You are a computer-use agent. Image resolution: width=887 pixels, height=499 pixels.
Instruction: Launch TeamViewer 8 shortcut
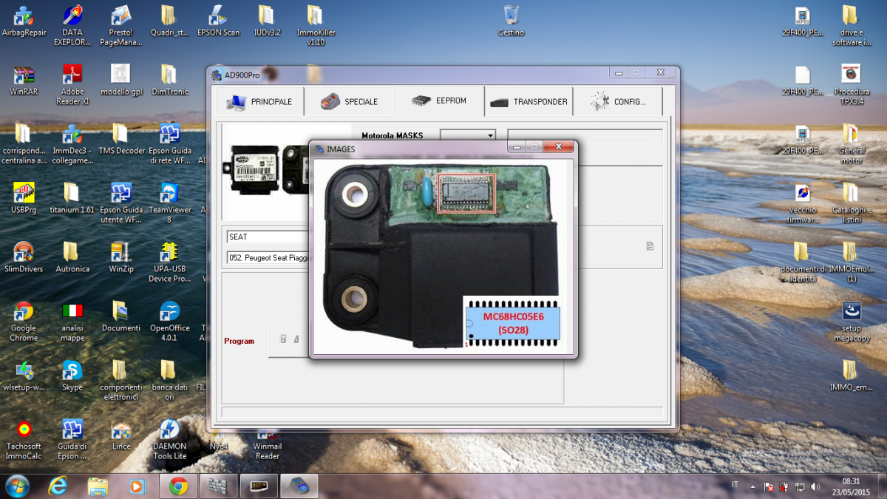[169, 202]
